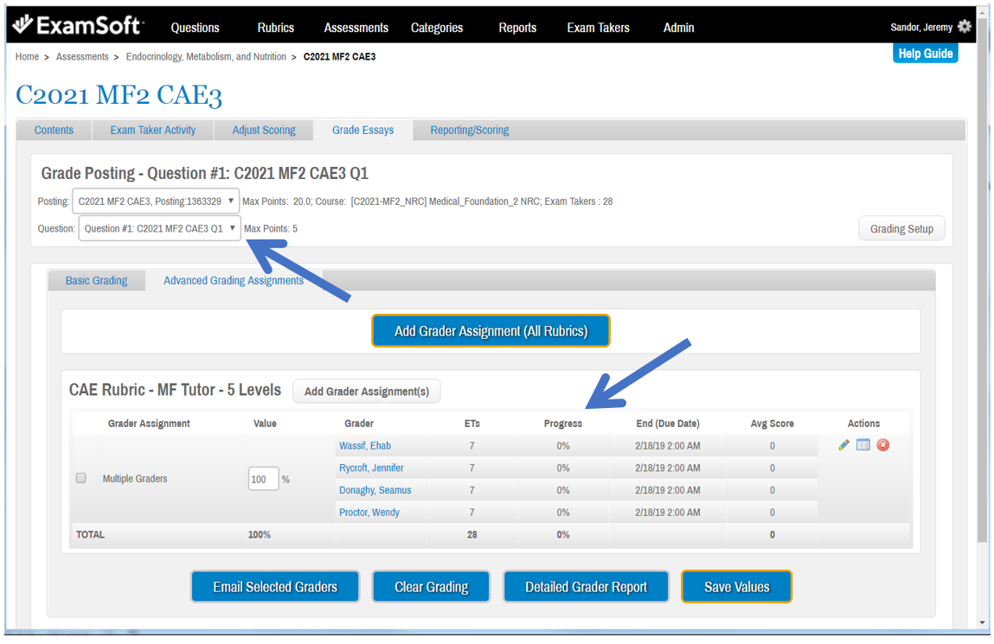Click the ExamSoft logo

(x=78, y=25)
